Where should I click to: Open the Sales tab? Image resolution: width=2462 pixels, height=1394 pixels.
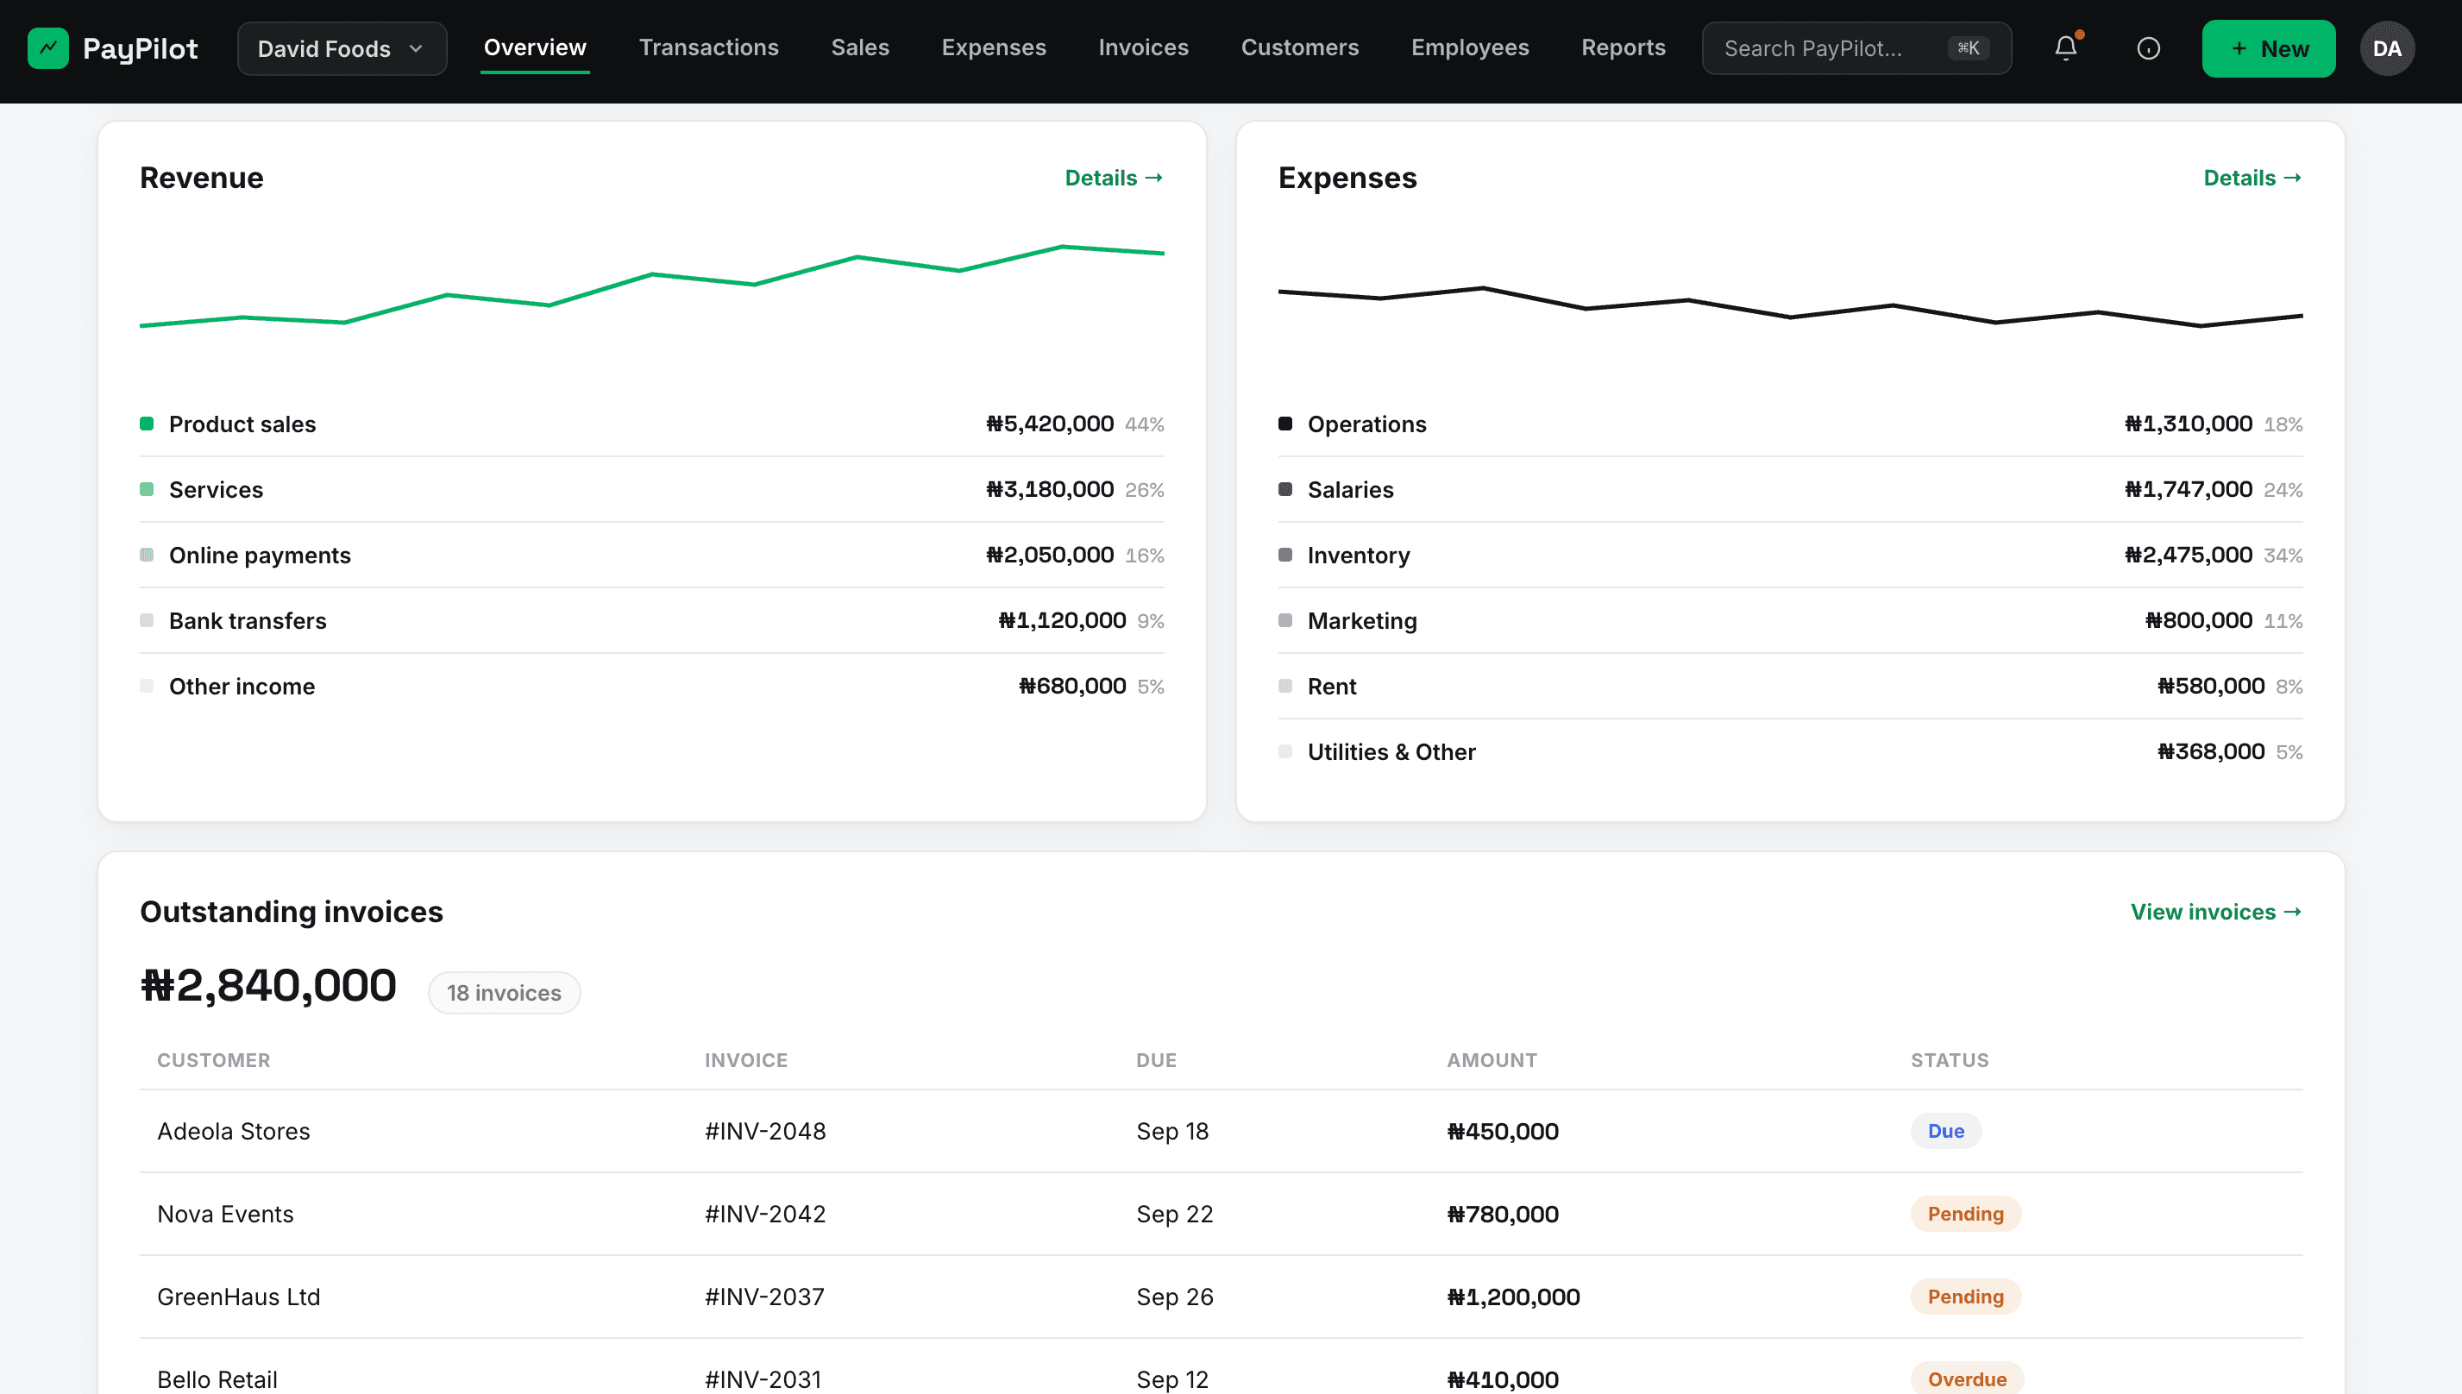[x=859, y=47]
